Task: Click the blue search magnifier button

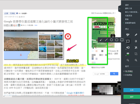Action: tap(114, 74)
